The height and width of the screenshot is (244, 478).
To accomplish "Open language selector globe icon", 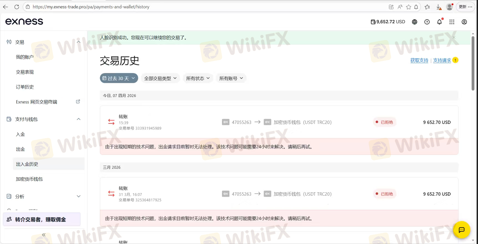I will (414, 22).
